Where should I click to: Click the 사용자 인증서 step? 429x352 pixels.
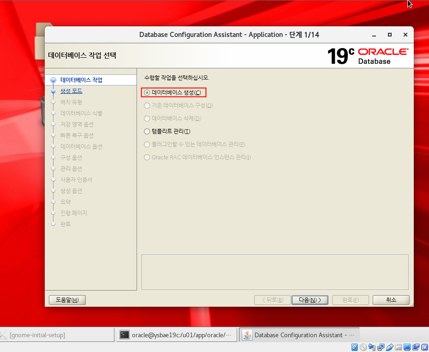click(x=76, y=180)
